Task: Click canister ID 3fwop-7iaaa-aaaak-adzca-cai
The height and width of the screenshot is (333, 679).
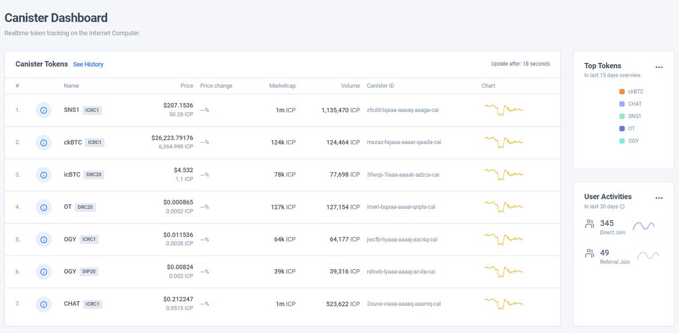Action: click(x=403, y=175)
